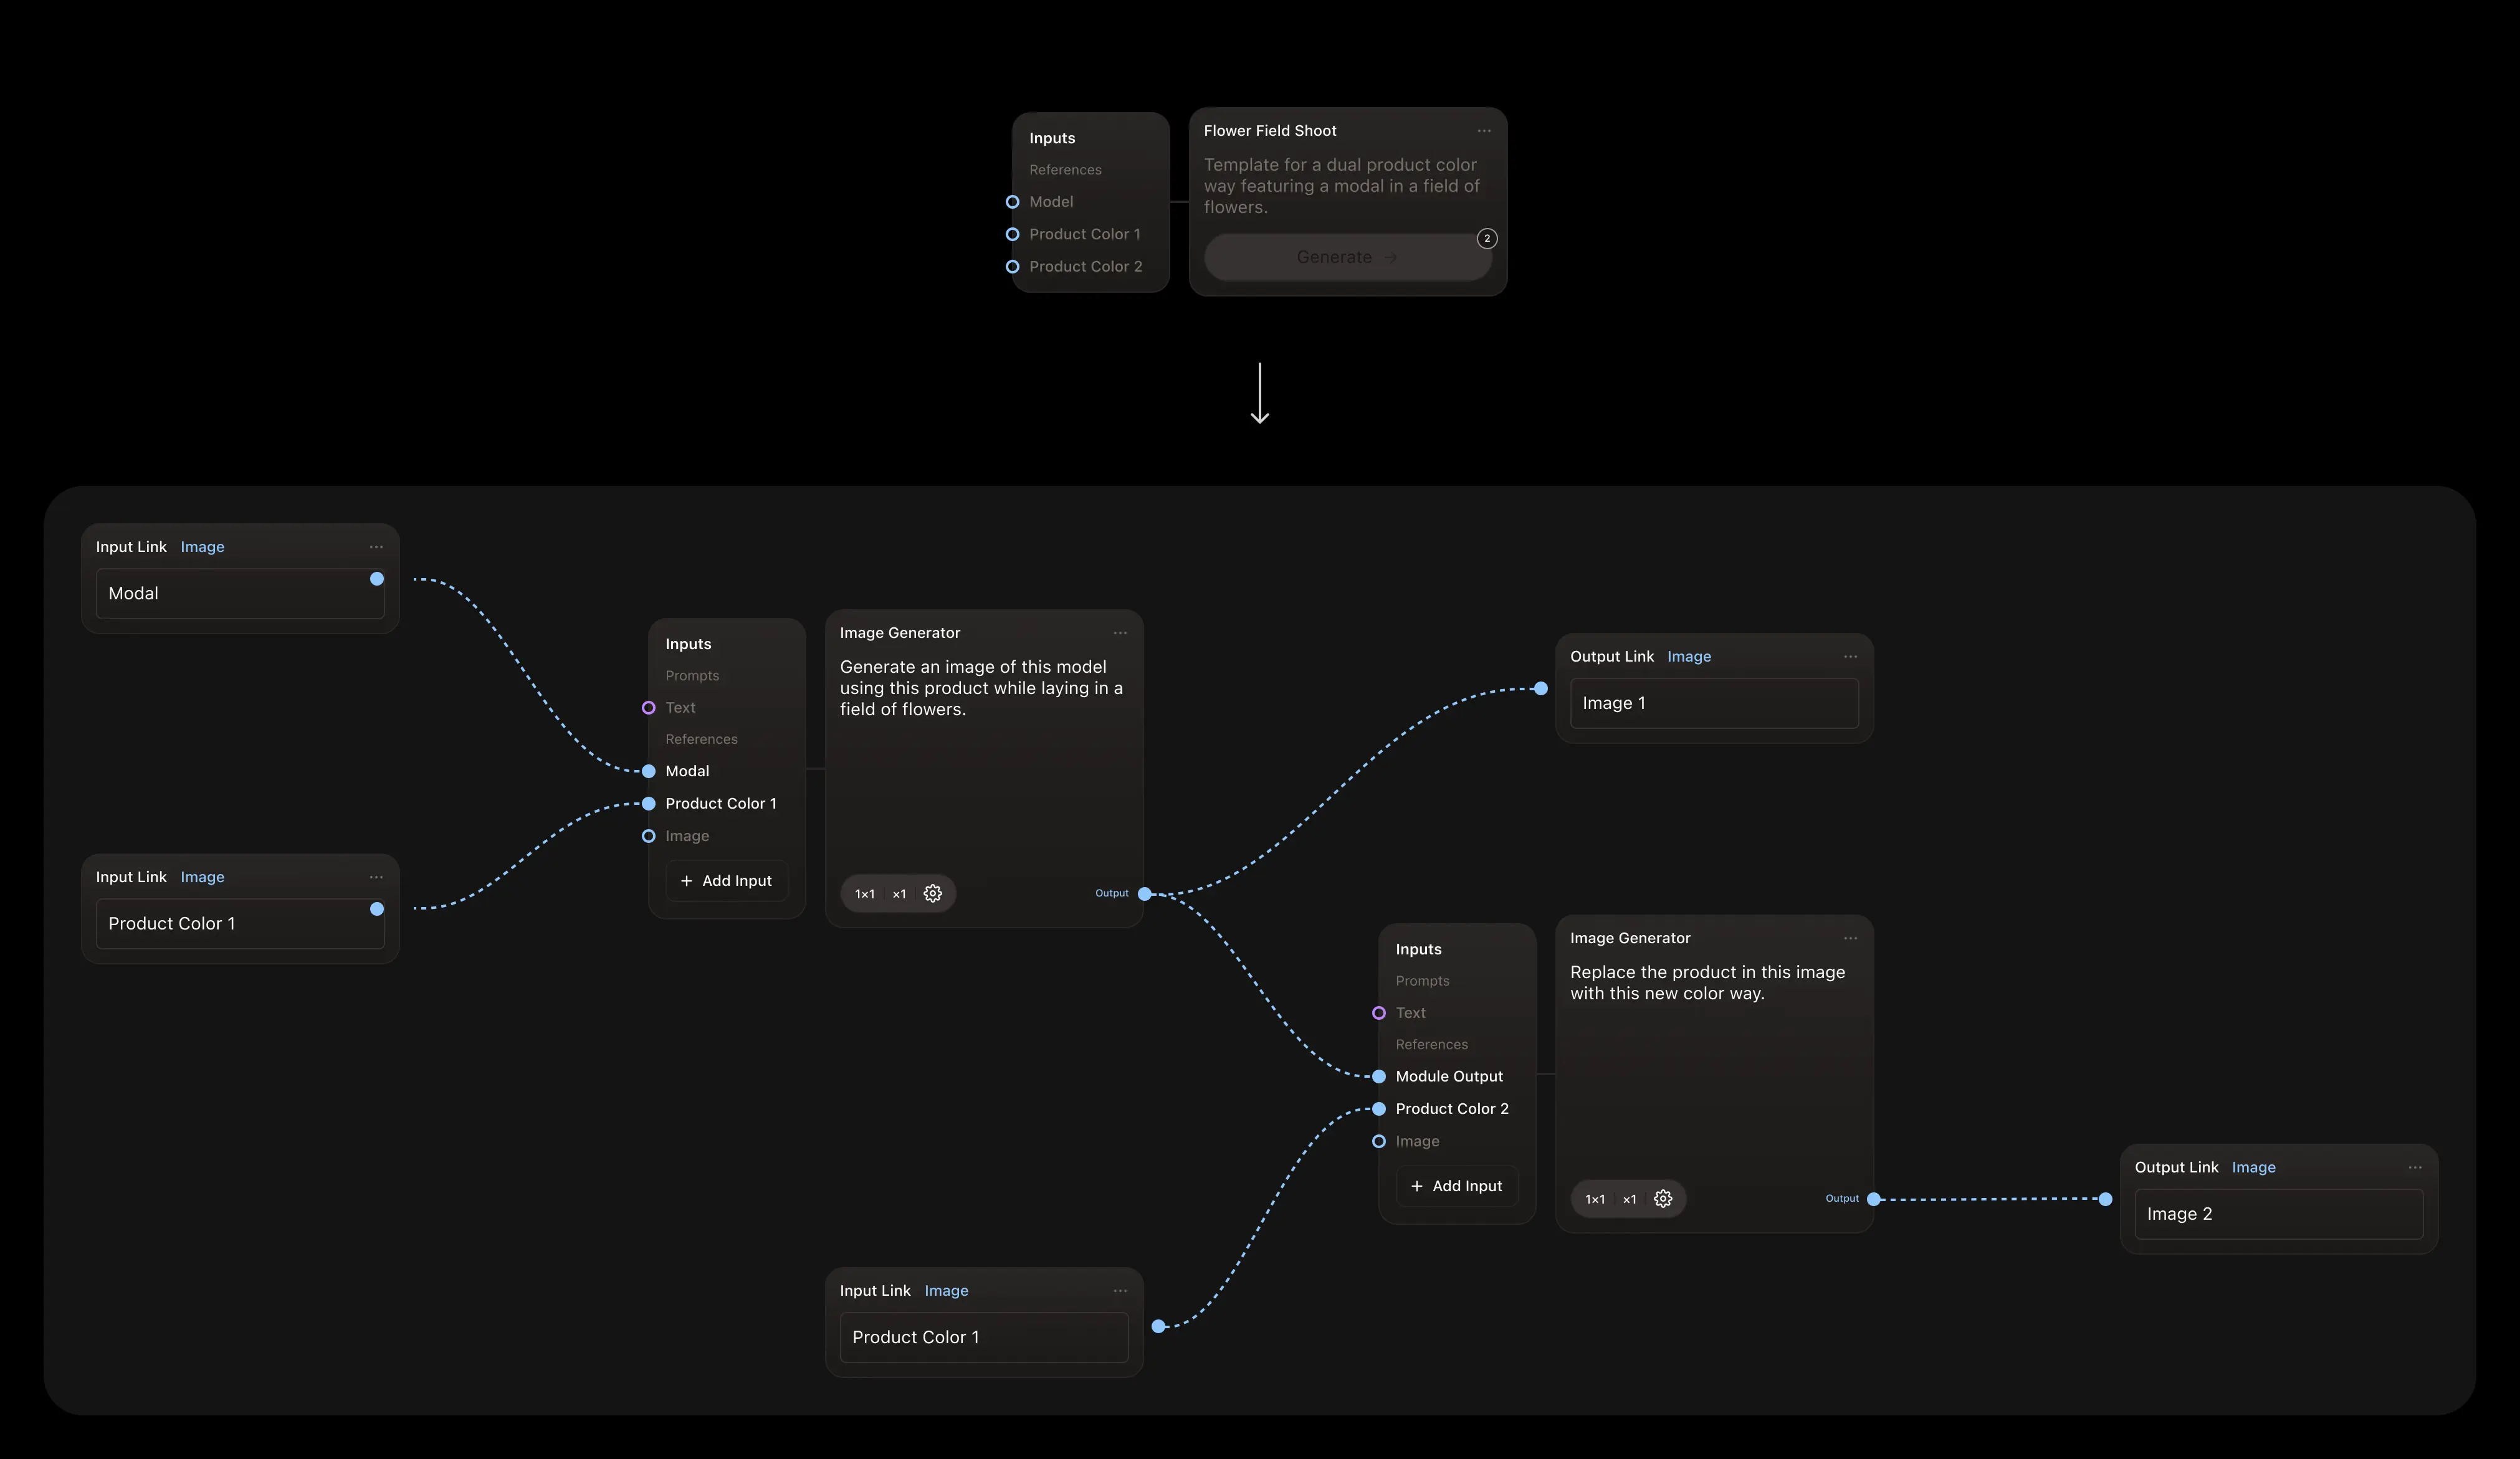Click the Modal input link's output connector dot
Viewport: 2520px width, 1459px height.
click(377, 579)
